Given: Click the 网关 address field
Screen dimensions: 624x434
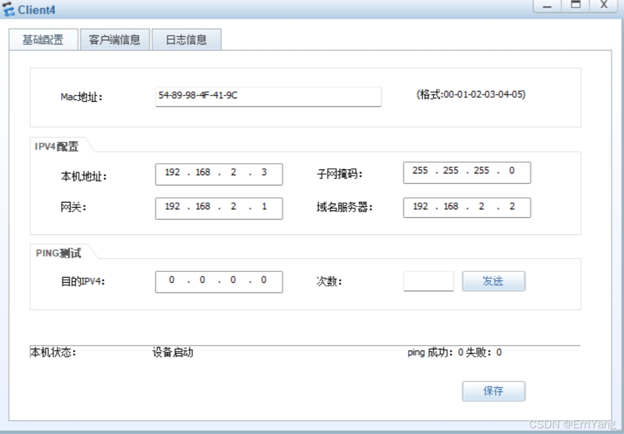Looking at the screenshot, I should pyautogui.click(x=219, y=208).
